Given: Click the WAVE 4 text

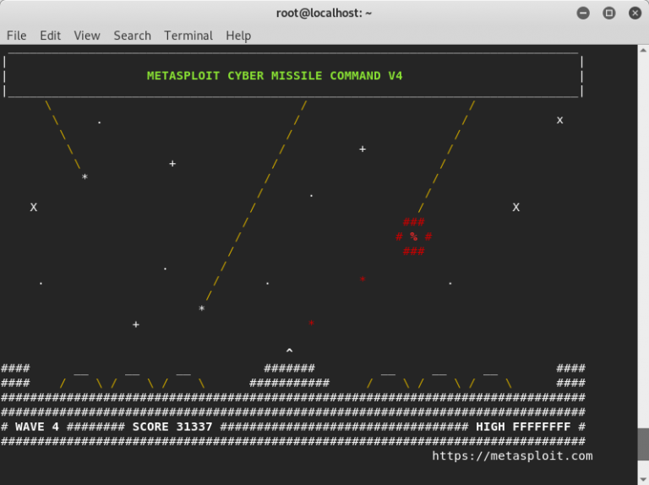Looking at the screenshot, I should [37, 427].
